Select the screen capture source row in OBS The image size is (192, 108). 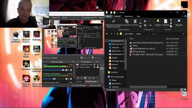pos(87,67)
